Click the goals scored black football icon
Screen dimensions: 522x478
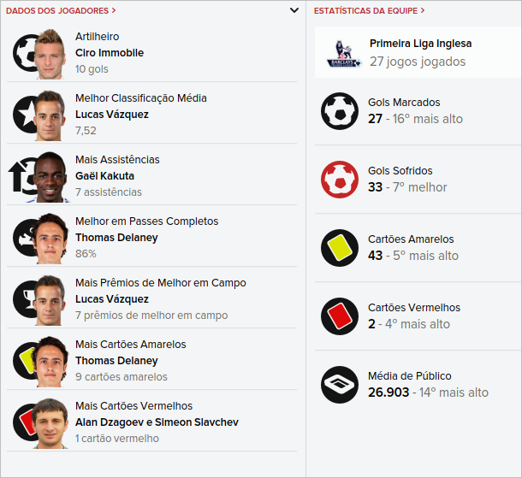(x=340, y=111)
